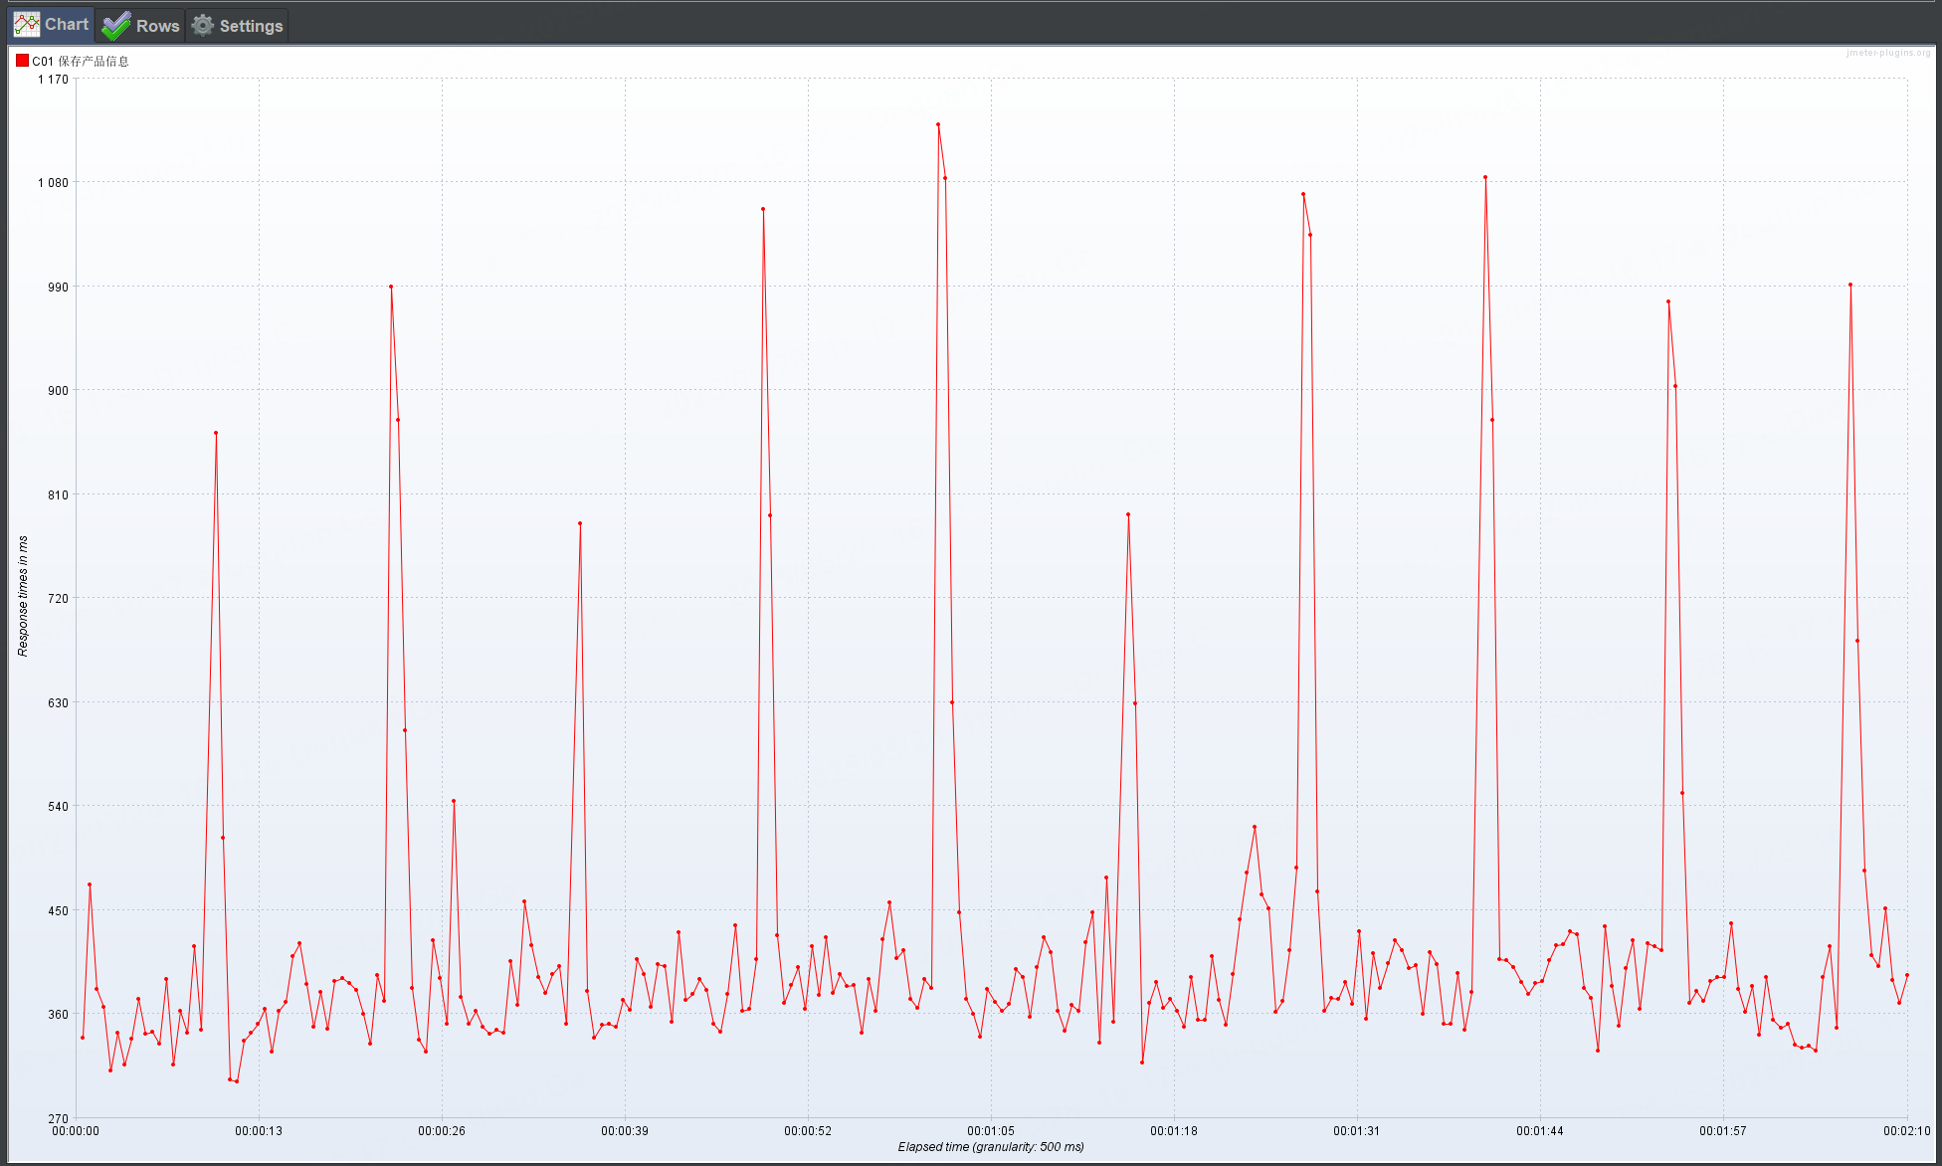Click the Response times in ms axis title
Screen dimensions: 1942x1166
(x=23, y=596)
